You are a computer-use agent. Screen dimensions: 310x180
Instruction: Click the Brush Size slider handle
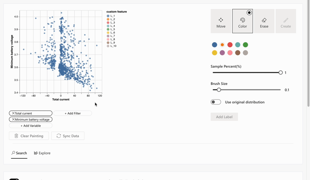[219, 90]
